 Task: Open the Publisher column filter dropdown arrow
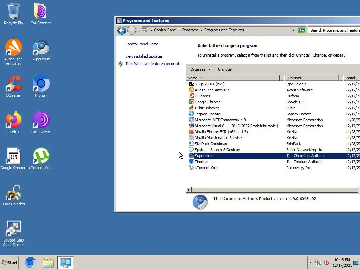(x=341, y=78)
